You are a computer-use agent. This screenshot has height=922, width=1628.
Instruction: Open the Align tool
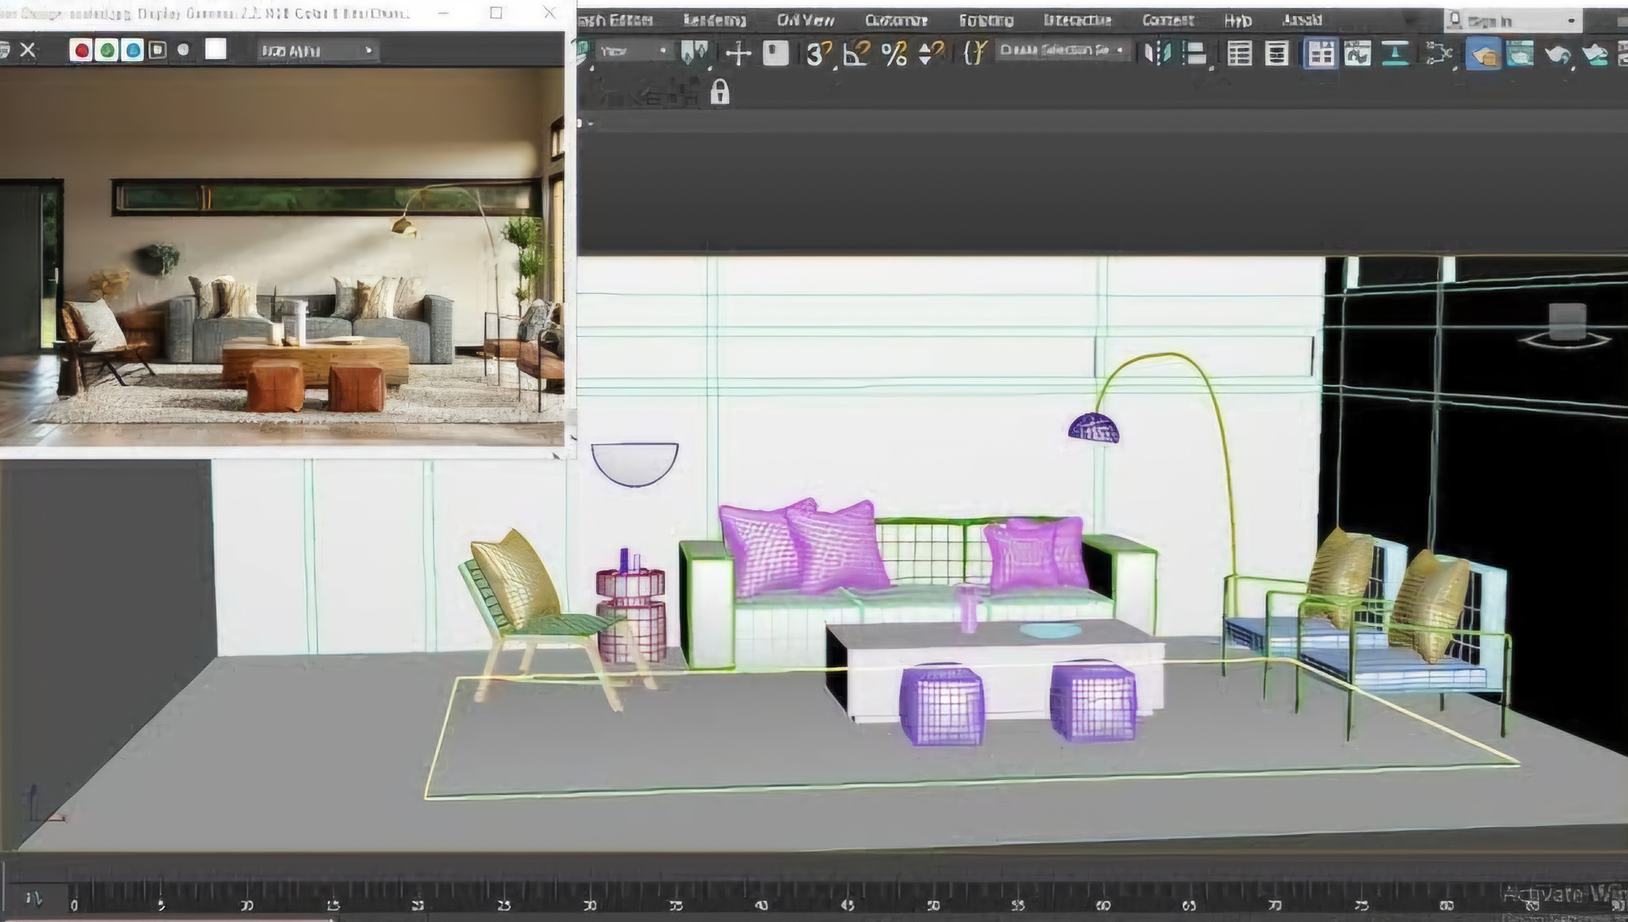pyautogui.click(x=1195, y=53)
